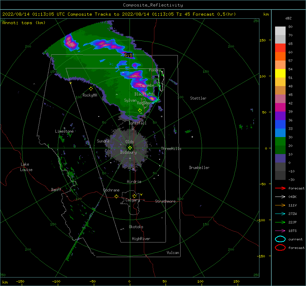Image resolution: width=306 pixels, height=286 pixels.
Task: Click the Cochrane city label
Action: (x=111, y=190)
